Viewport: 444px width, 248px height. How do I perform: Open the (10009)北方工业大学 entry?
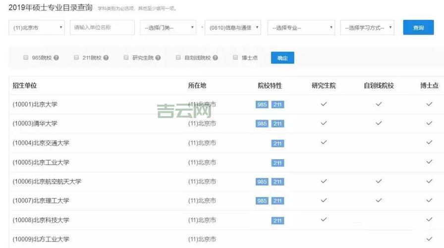41,239
